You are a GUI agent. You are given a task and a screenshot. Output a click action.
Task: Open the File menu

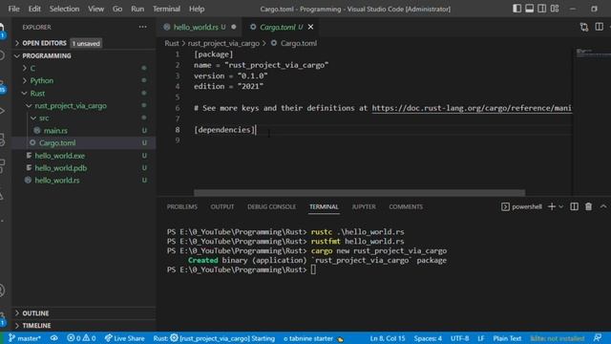[x=13, y=9]
